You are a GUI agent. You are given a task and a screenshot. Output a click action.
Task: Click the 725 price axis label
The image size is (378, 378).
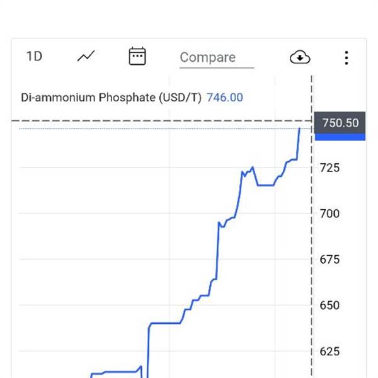(329, 168)
